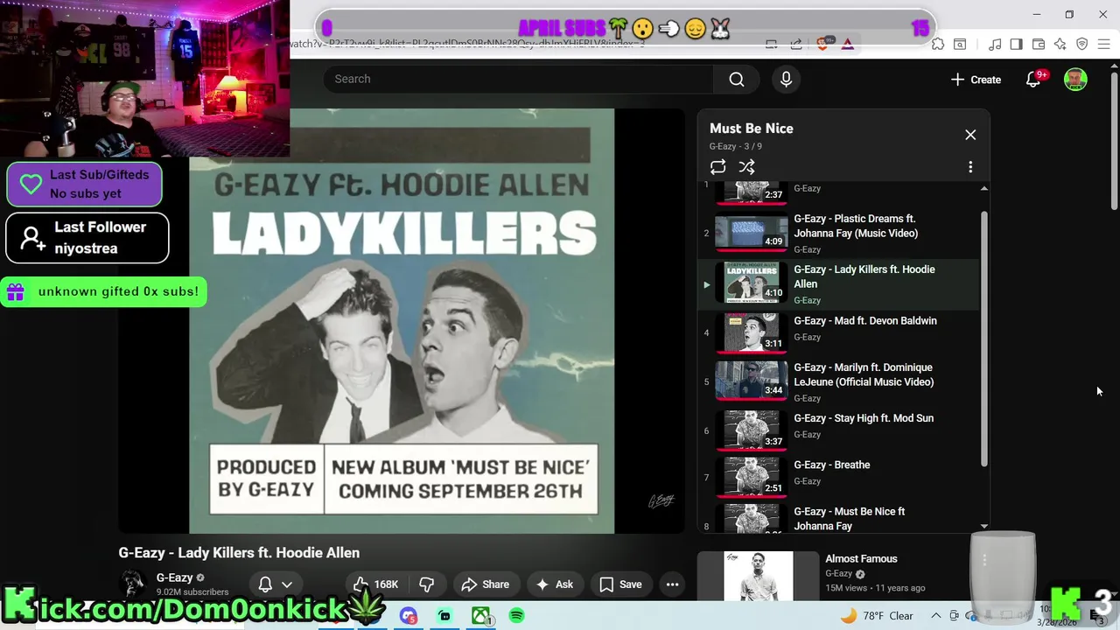This screenshot has width=1120, height=630.
Task: Open Brave VPN shield icon
Action: [1081, 45]
